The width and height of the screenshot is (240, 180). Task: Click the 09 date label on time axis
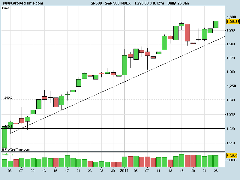tap(33, 171)
